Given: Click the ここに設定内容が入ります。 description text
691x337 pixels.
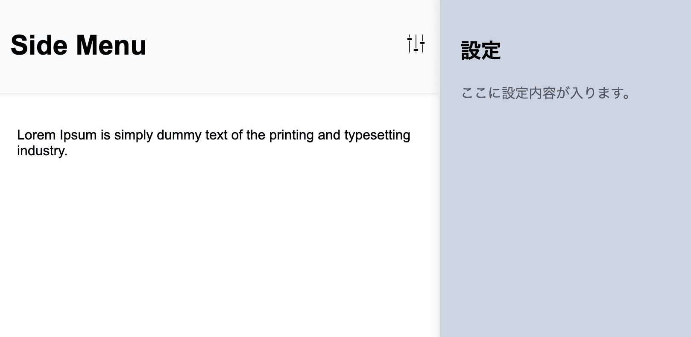Looking at the screenshot, I should [546, 93].
